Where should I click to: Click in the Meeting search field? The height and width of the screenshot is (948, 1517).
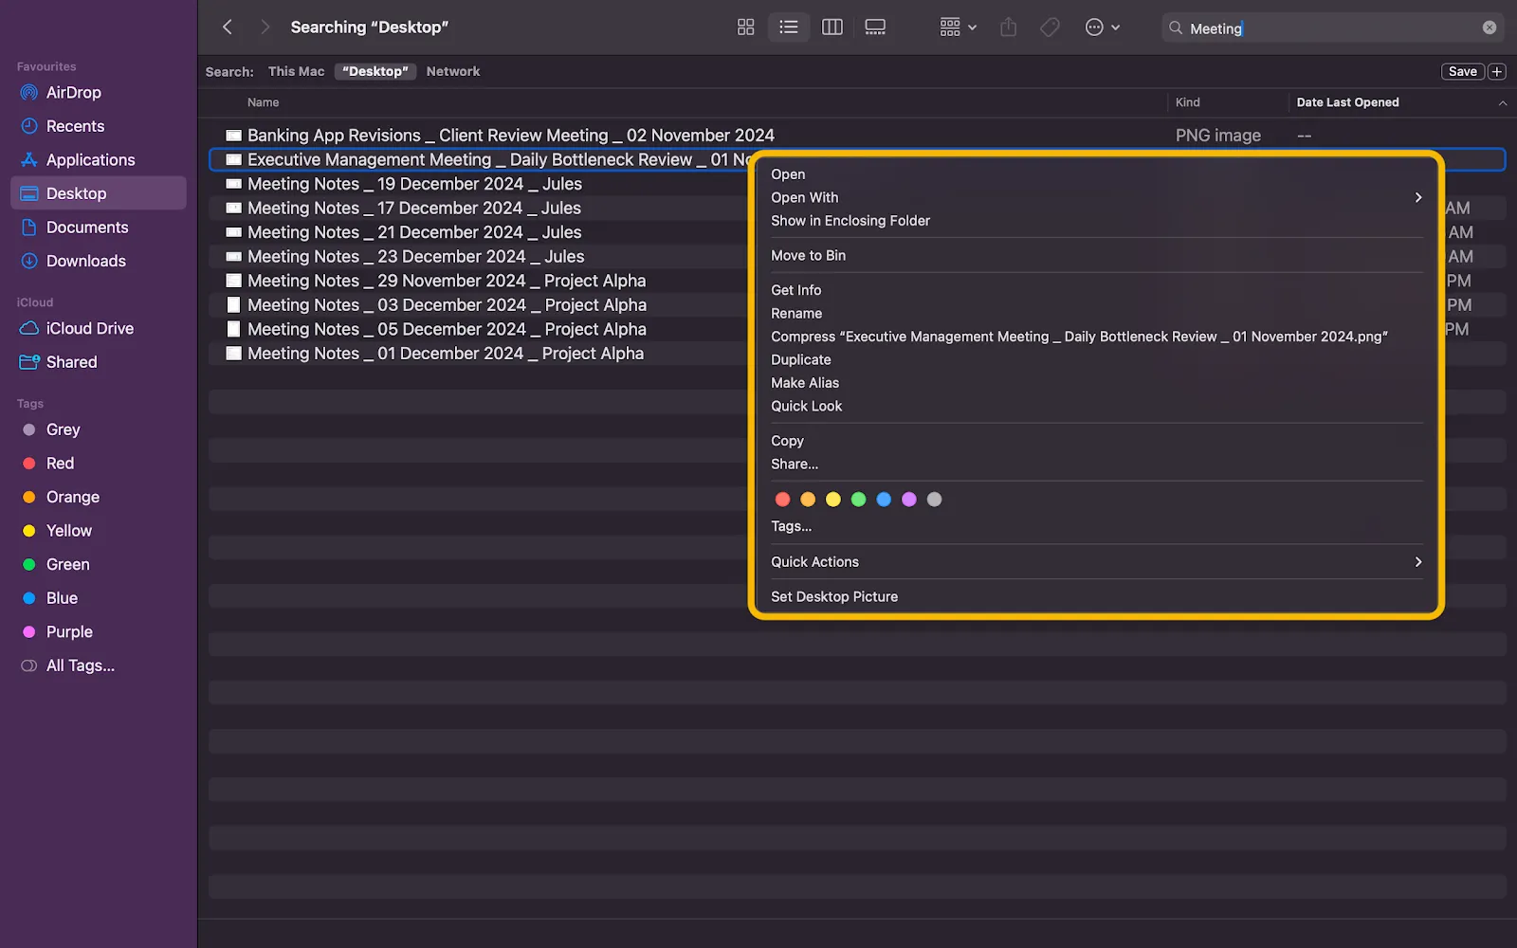[1332, 27]
